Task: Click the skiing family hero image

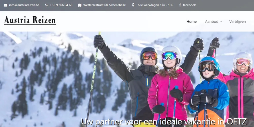Action: pos(127,79)
